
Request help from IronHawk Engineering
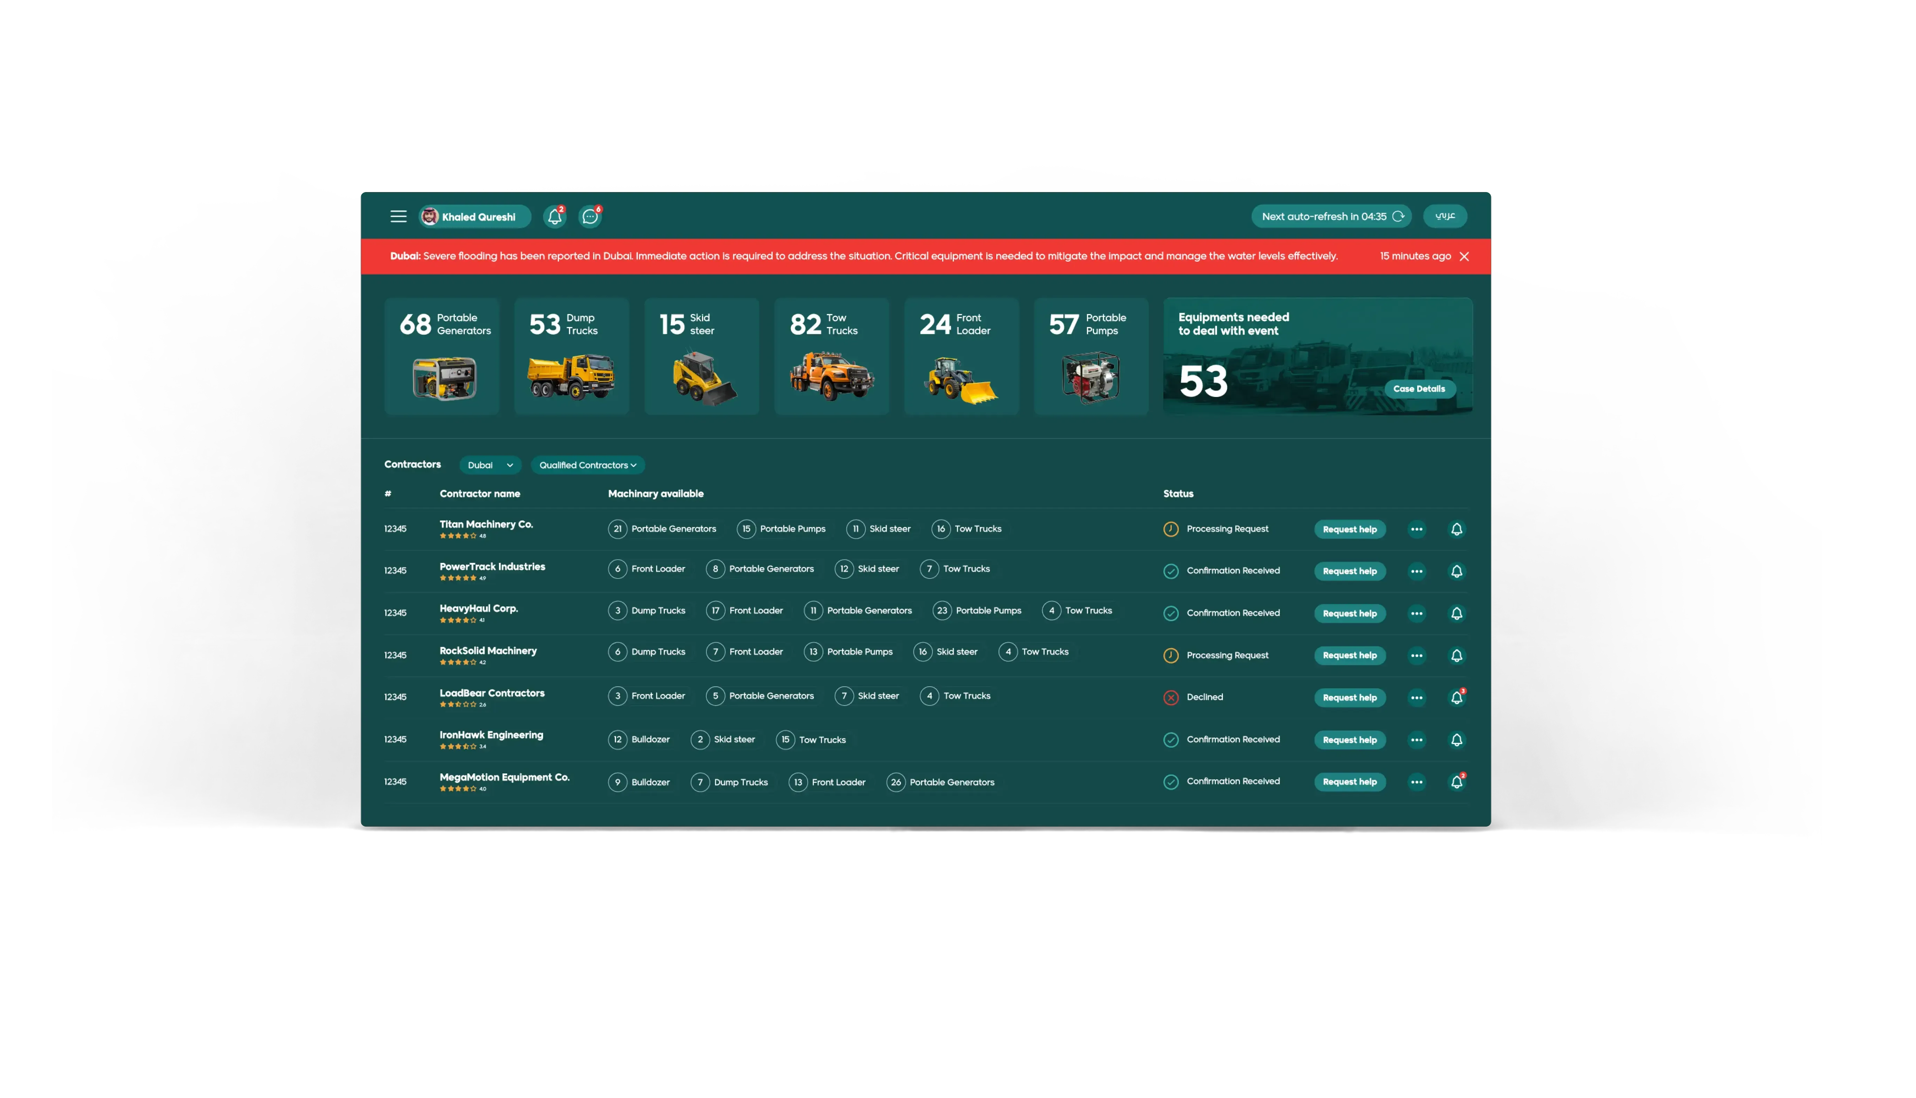pos(1350,740)
